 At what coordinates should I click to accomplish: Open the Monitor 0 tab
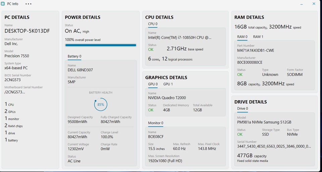[x=156, y=123]
